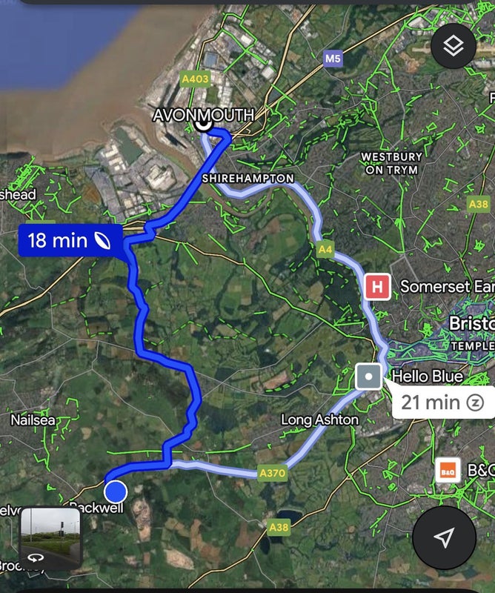Tap the Avonmouth destination pin
The height and width of the screenshot is (593, 495).
pyautogui.click(x=204, y=124)
